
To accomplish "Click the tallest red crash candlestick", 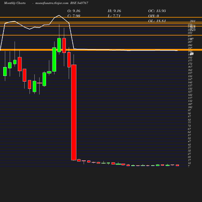I will 74,112.
